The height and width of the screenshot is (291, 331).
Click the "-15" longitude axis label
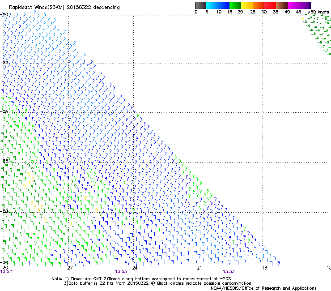pos(327,268)
